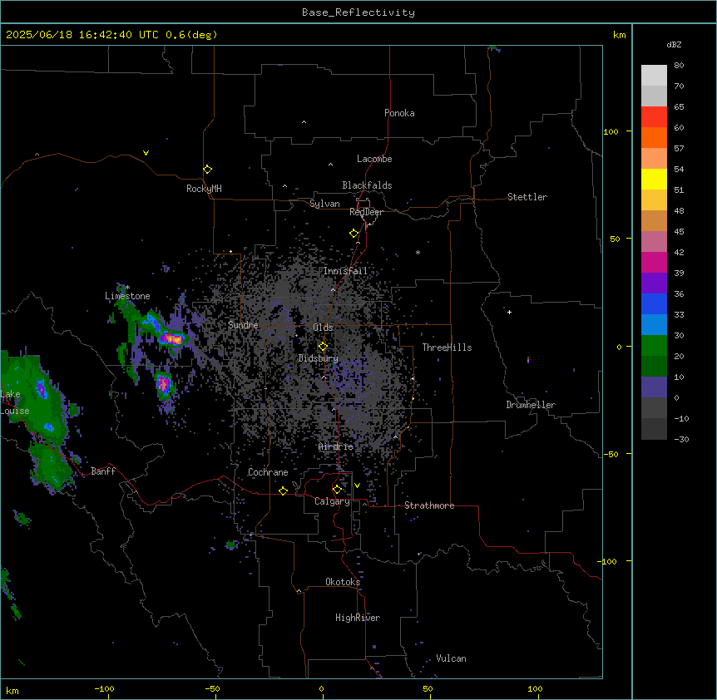Screen dimensions: 717x700
Task: Click the Limestone label
Action: (x=127, y=296)
